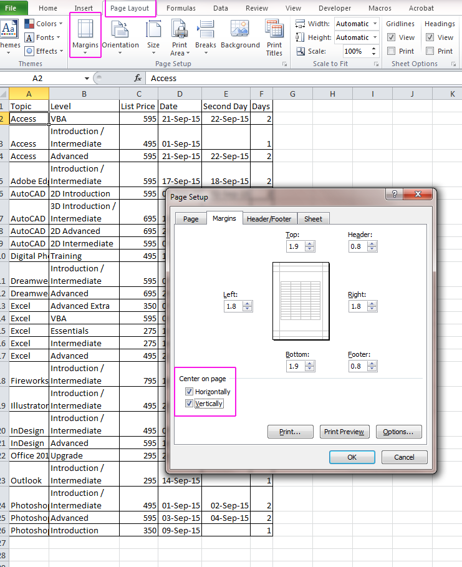Open the Scale to Fit dialog launcher
462x567 pixels.
(377, 64)
